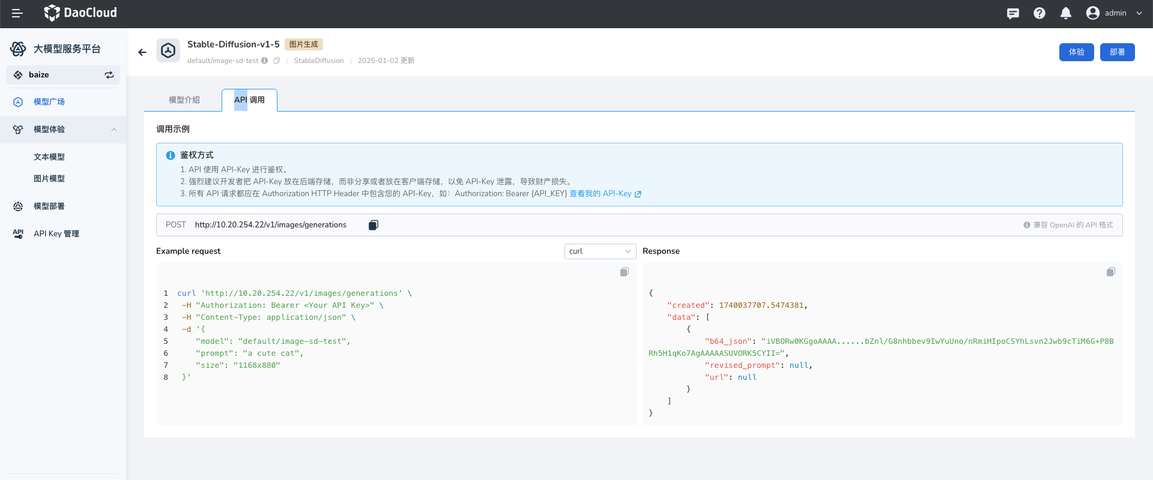The width and height of the screenshot is (1153, 480).
Task: Open the curl language dropdown
Action: [601, 251]
